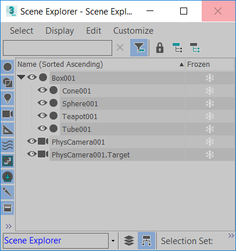This screenshot has height=251, width=236.
Task: Open the Display menu
Action: coord(60,31)
